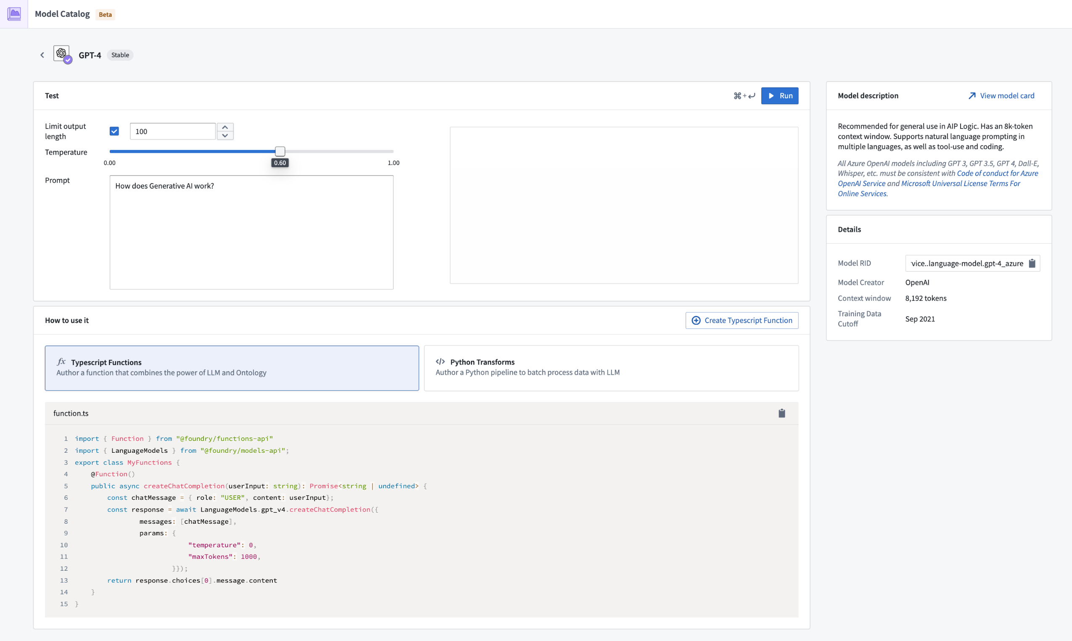Click the return response.choices code line
The image size is (1072, 641).
192,580
